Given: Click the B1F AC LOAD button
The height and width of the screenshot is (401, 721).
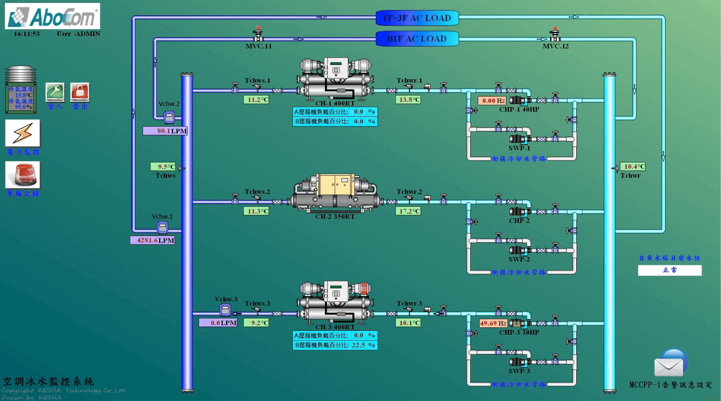Looking at the screenshot, I should [x=417, y=39].
